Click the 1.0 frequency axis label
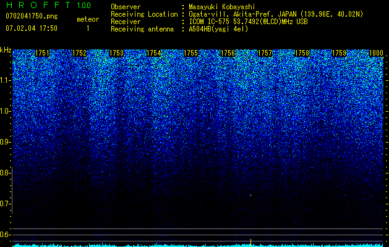Screen dimensions: 389x247 (4, 111)
